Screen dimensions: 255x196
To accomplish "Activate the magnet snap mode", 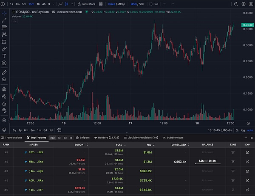I will 4,89.
